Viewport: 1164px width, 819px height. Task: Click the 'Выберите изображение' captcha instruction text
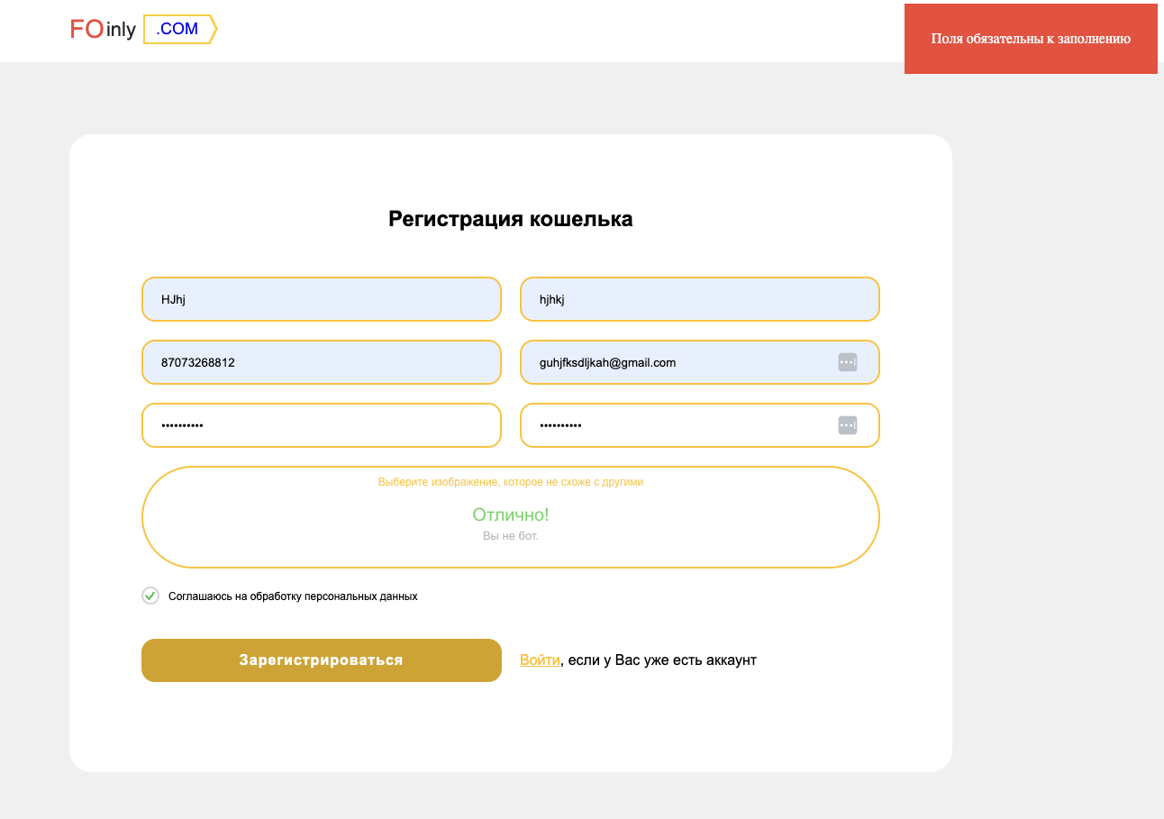click(x=510, y=482)
